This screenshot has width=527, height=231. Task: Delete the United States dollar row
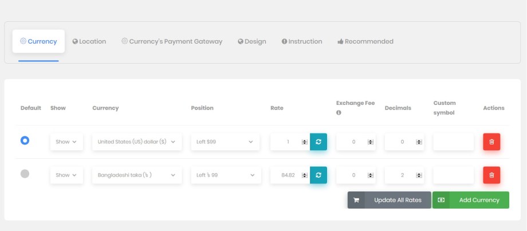491,142
